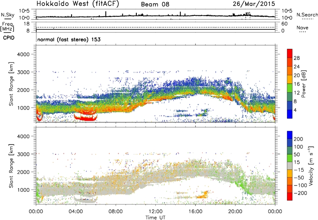
Task: Click red high-power echo near 05:00 in power panel
Action: [86, 118]
